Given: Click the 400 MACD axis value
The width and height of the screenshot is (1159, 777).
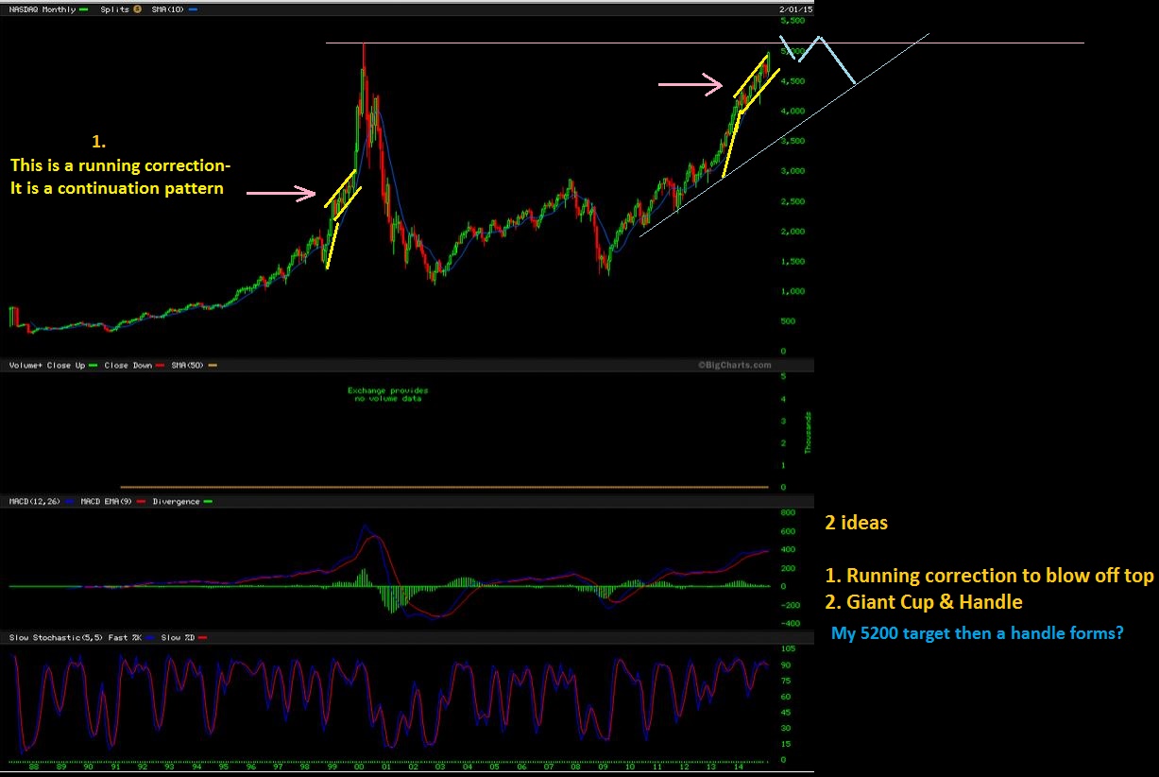Looking at the screenshot, I should coord(786,549).
